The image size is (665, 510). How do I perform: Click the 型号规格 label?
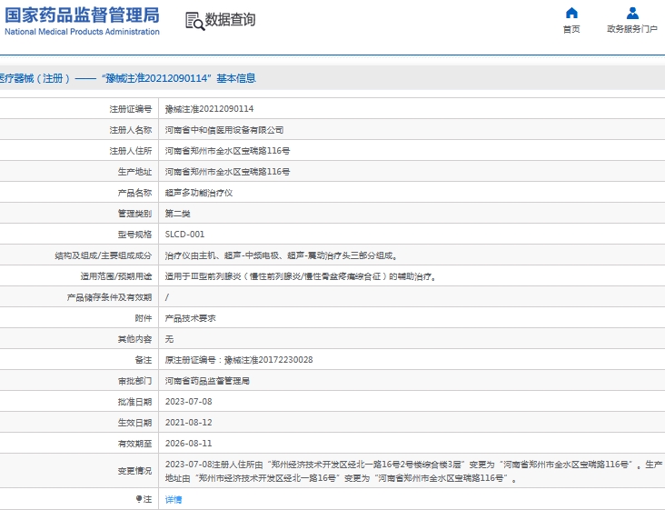[x=134, y=235]
